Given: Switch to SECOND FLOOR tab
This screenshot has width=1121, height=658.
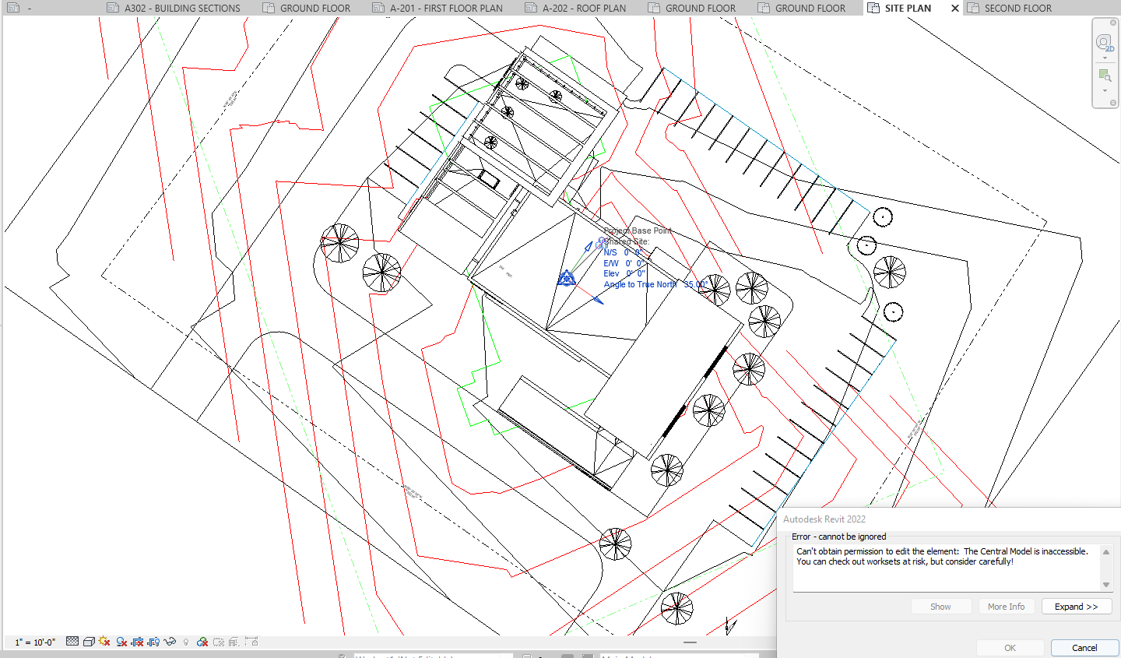Looking at the screenshot, I should pos(1010,8).
